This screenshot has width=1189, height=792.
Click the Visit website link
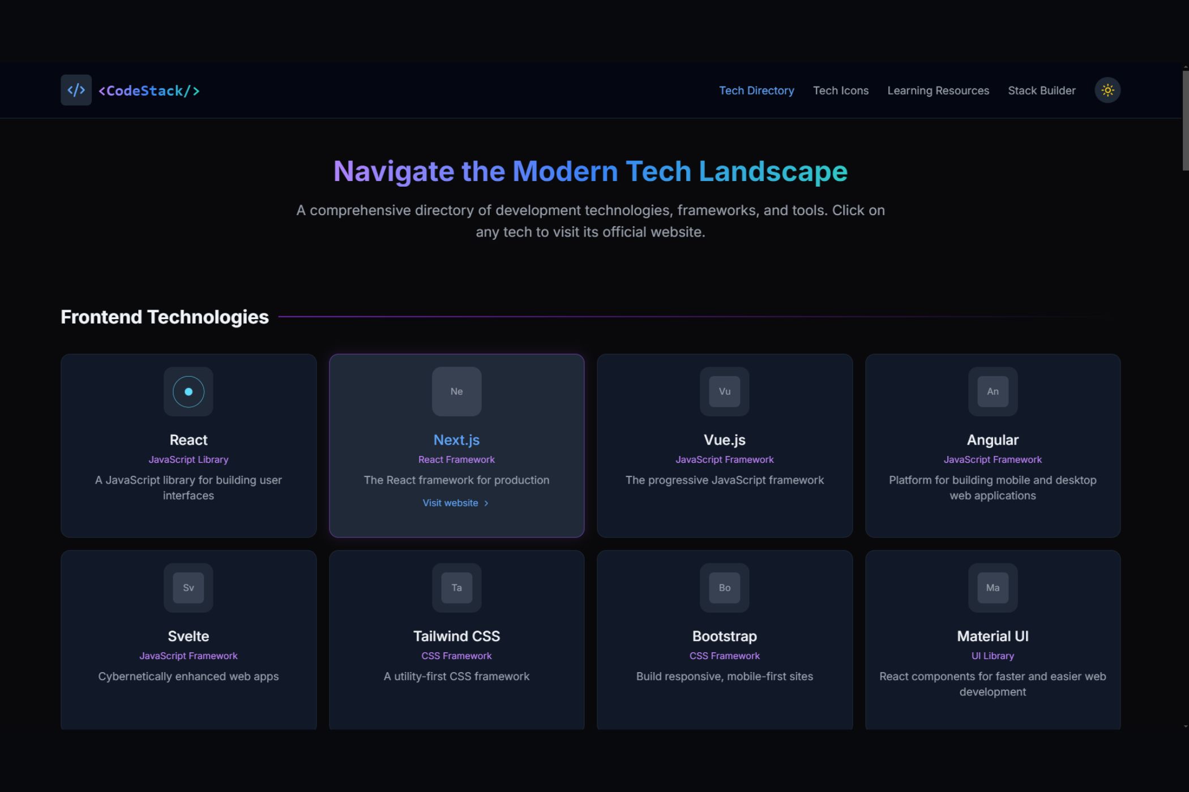coord(450,503)
